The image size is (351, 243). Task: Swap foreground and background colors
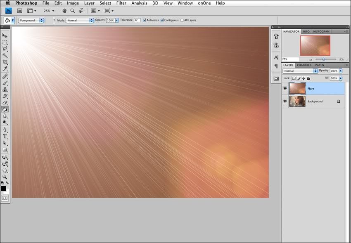[x=7, y=183]
